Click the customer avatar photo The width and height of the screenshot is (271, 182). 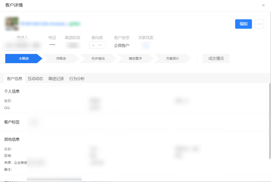12,23
